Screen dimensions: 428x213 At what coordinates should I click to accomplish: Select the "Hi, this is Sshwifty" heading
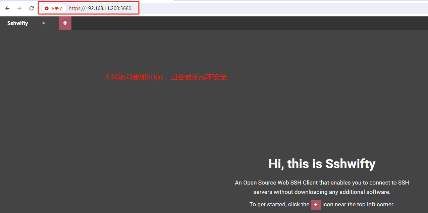(x=322, y=164)
